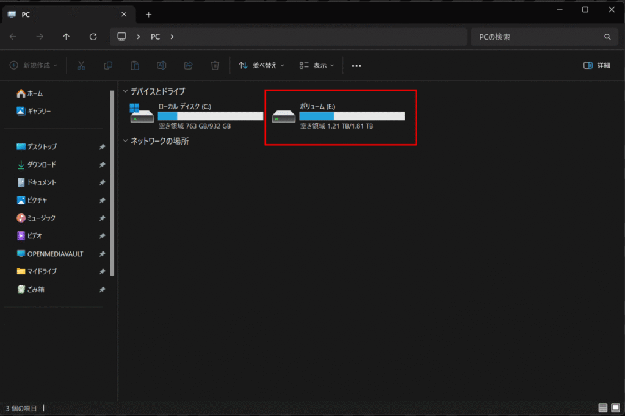The height and width of the screenshot is (416, 625).
Task: Click the PCの検索 search box
Action: (x=537, y=37)
